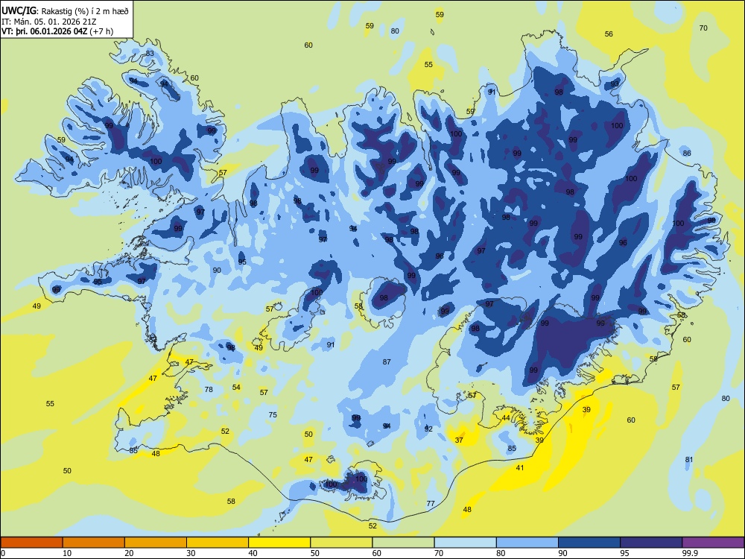Image resolution: width=745 pixels, height=559 pixels.
Task: Click the humidity value 78 on map
Action: tap(209, 389)
